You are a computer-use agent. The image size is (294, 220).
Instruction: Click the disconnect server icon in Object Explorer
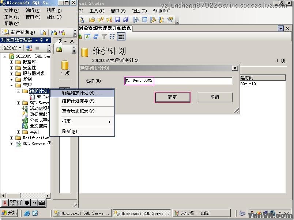click(x=29, y=48)
